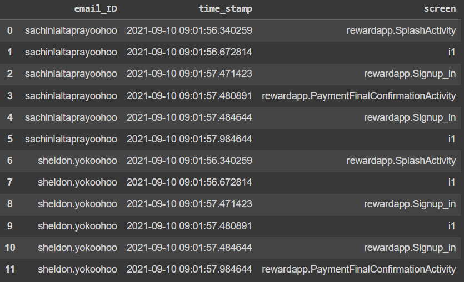Click i1 screen value in row 9

point(452,226)
